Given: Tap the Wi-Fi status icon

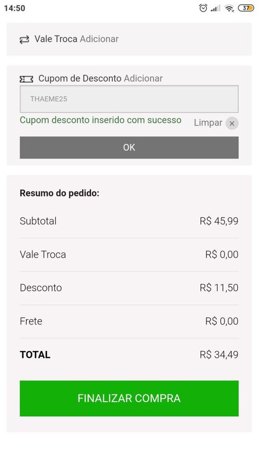Looking at the screenshot, I should tap(229, 8).
